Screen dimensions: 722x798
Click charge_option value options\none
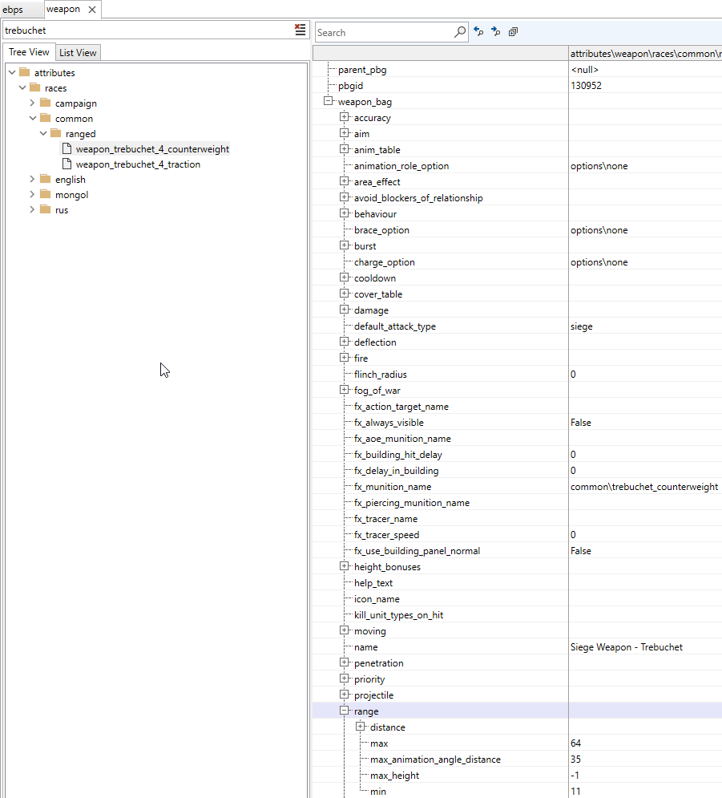click(599, 262)
